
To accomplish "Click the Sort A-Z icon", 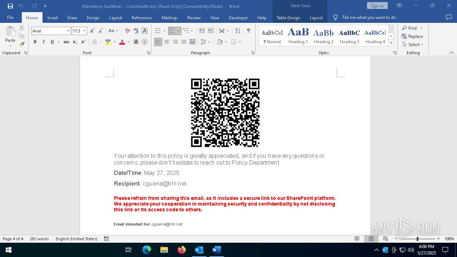I will tap(238, 31).
